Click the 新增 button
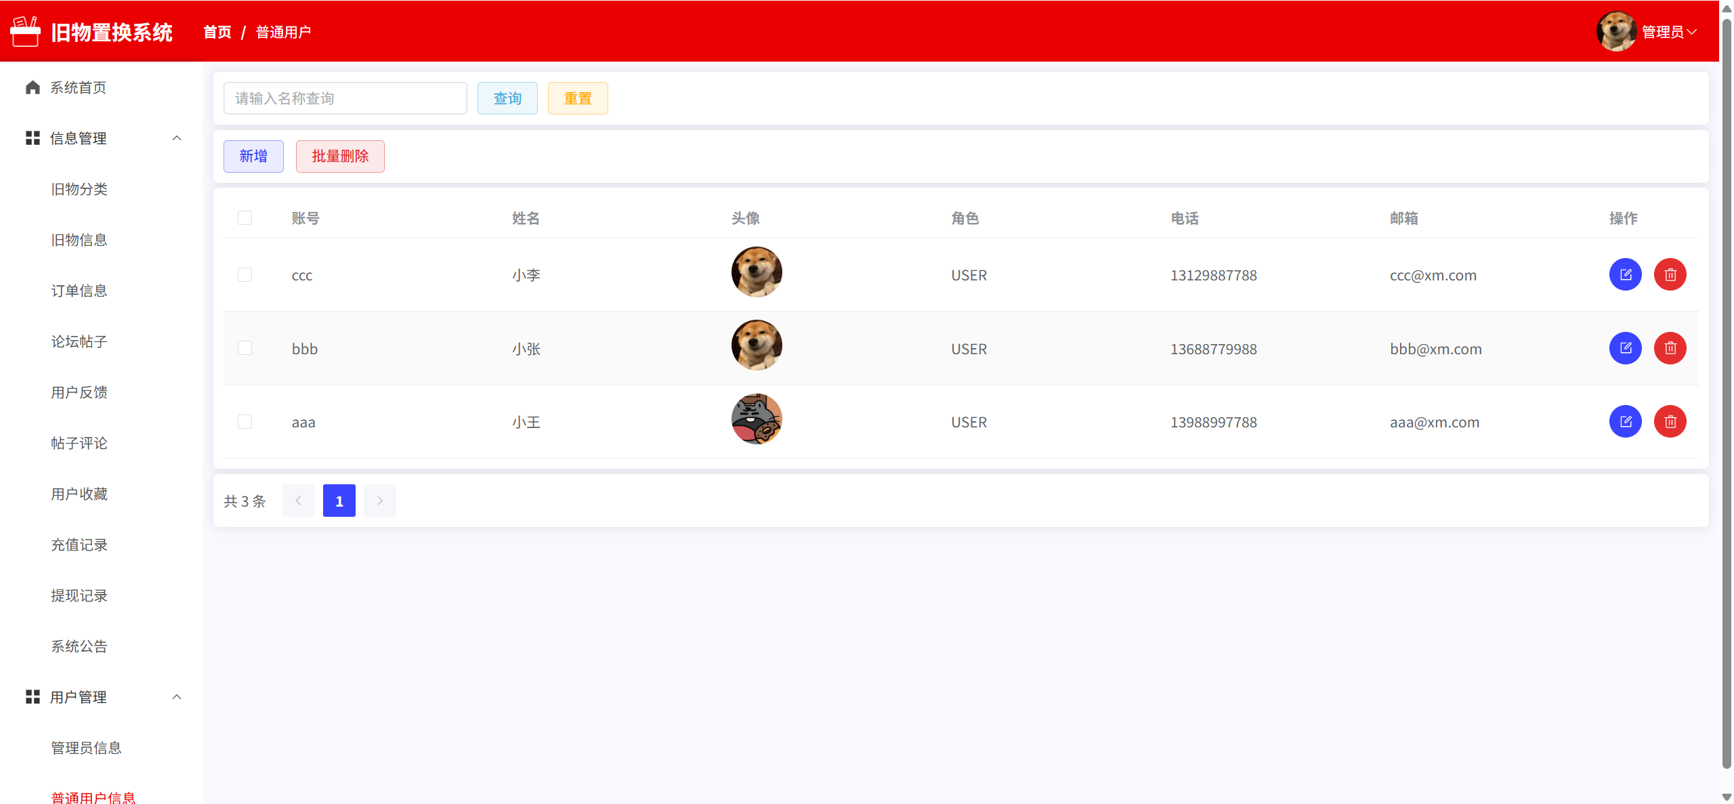 point(253,156)
